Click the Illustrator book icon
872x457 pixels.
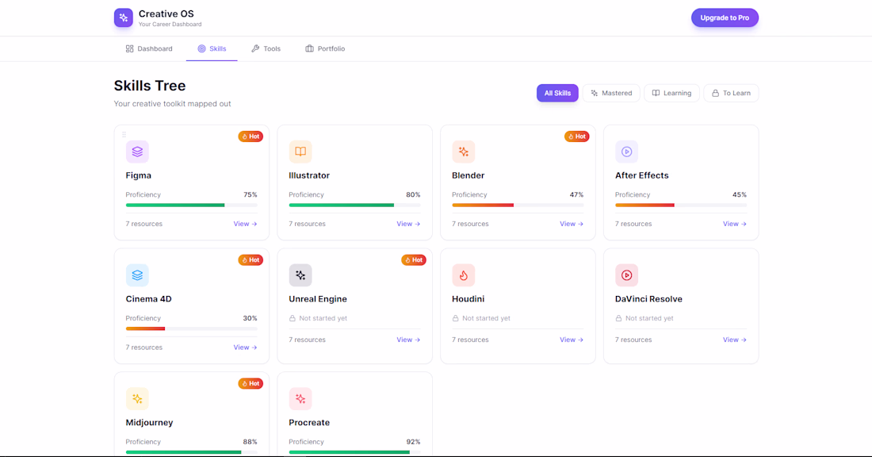click(x=300, y=152)
